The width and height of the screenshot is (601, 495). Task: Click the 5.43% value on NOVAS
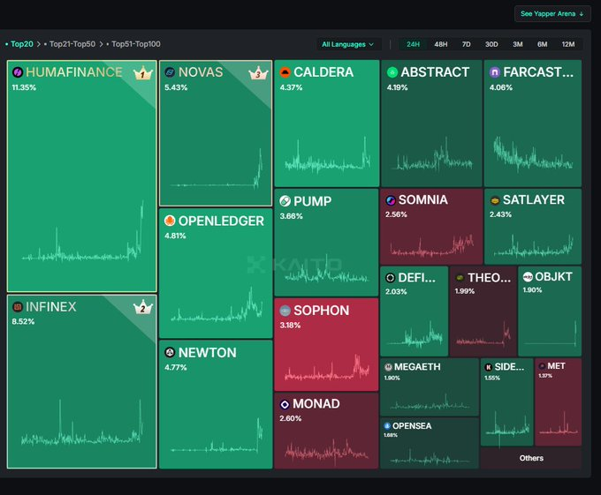click(176, 87)
